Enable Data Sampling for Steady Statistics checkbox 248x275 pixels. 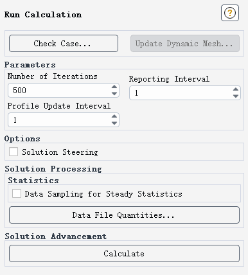point(17,193)
